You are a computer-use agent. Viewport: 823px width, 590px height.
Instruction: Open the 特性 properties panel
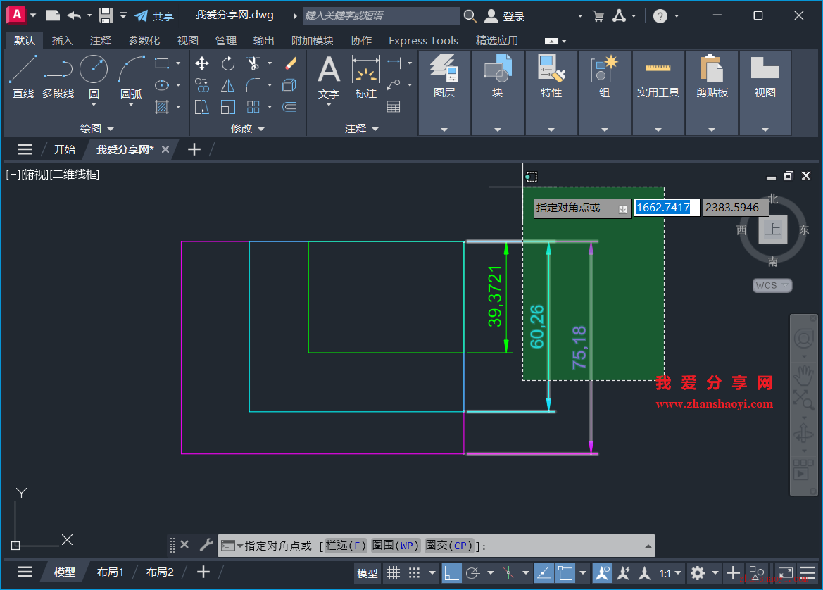pos(551,92)
